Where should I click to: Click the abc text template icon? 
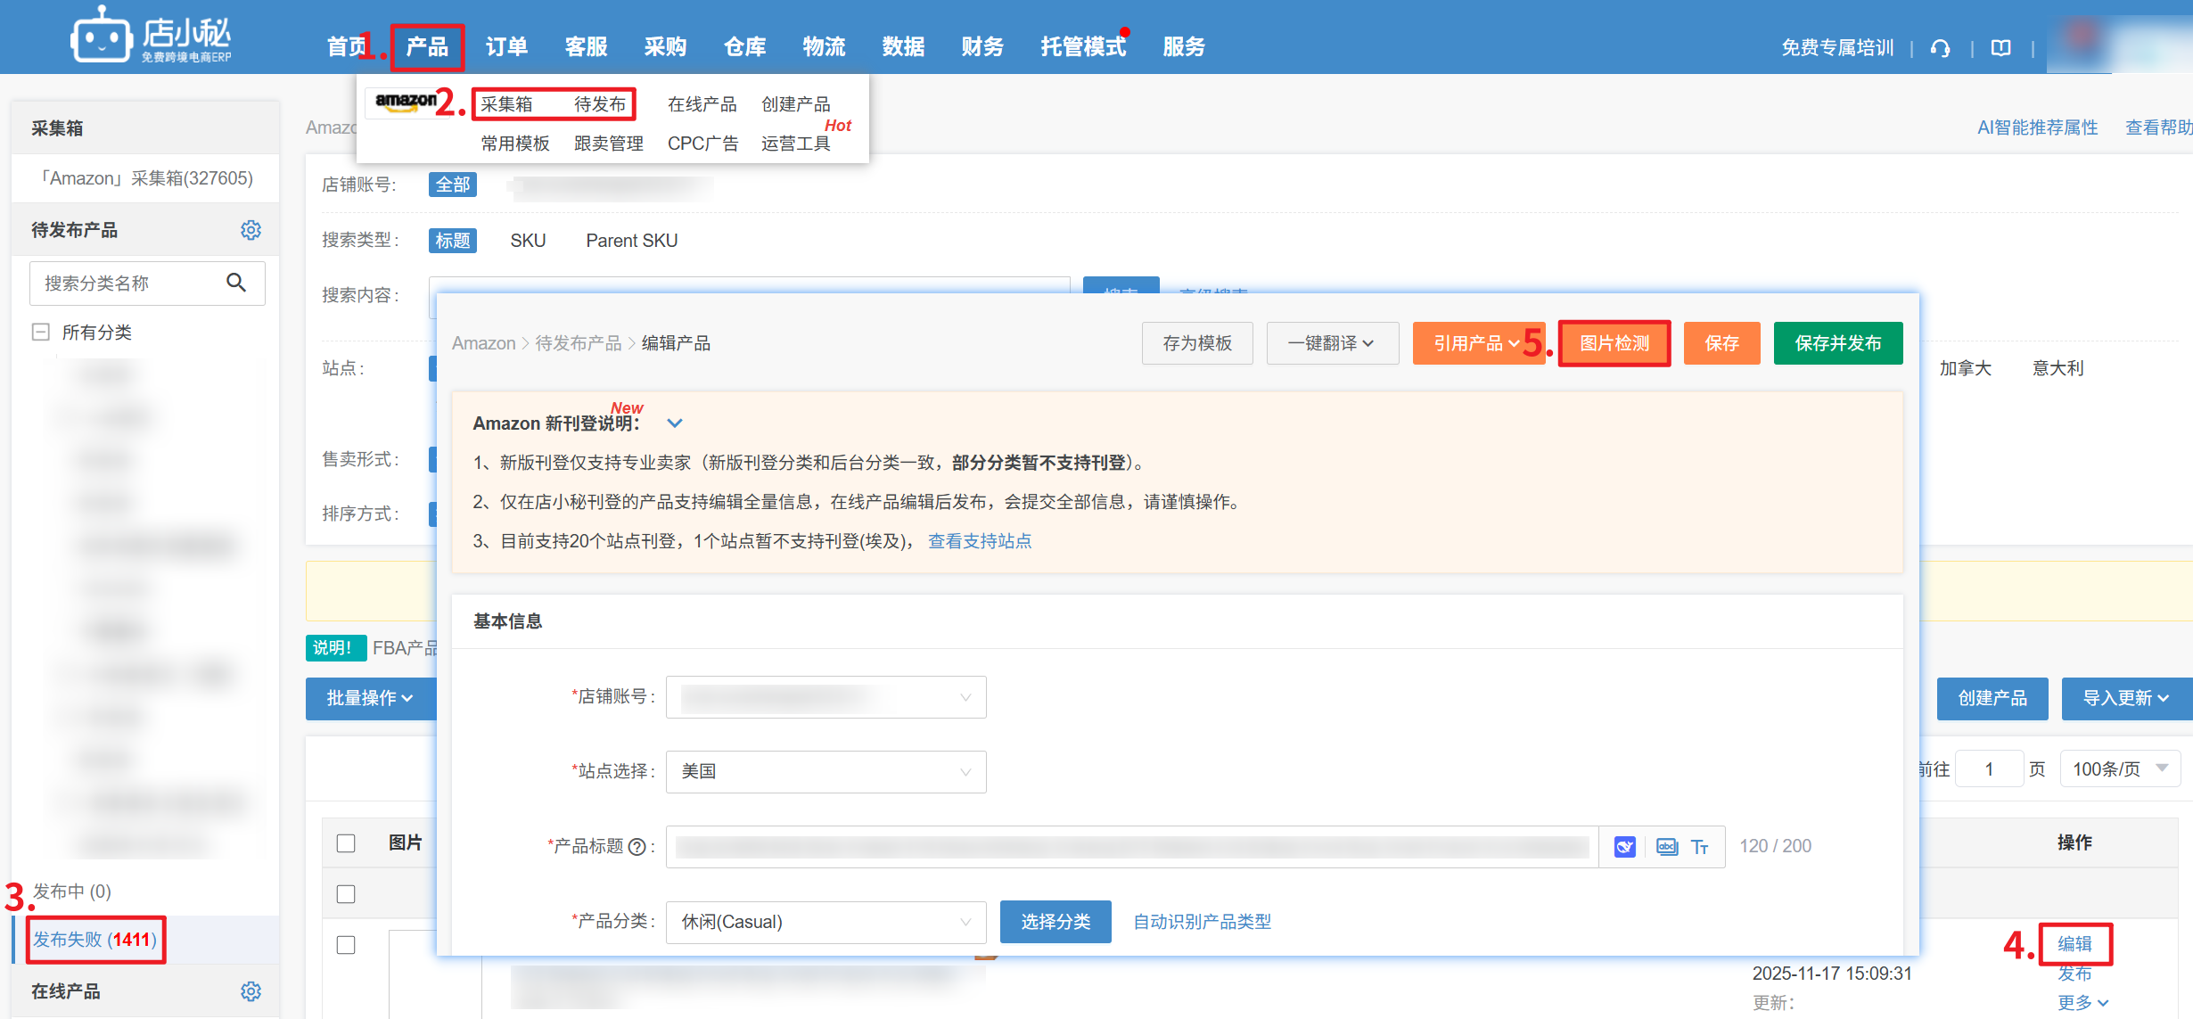pos(1666,846)
